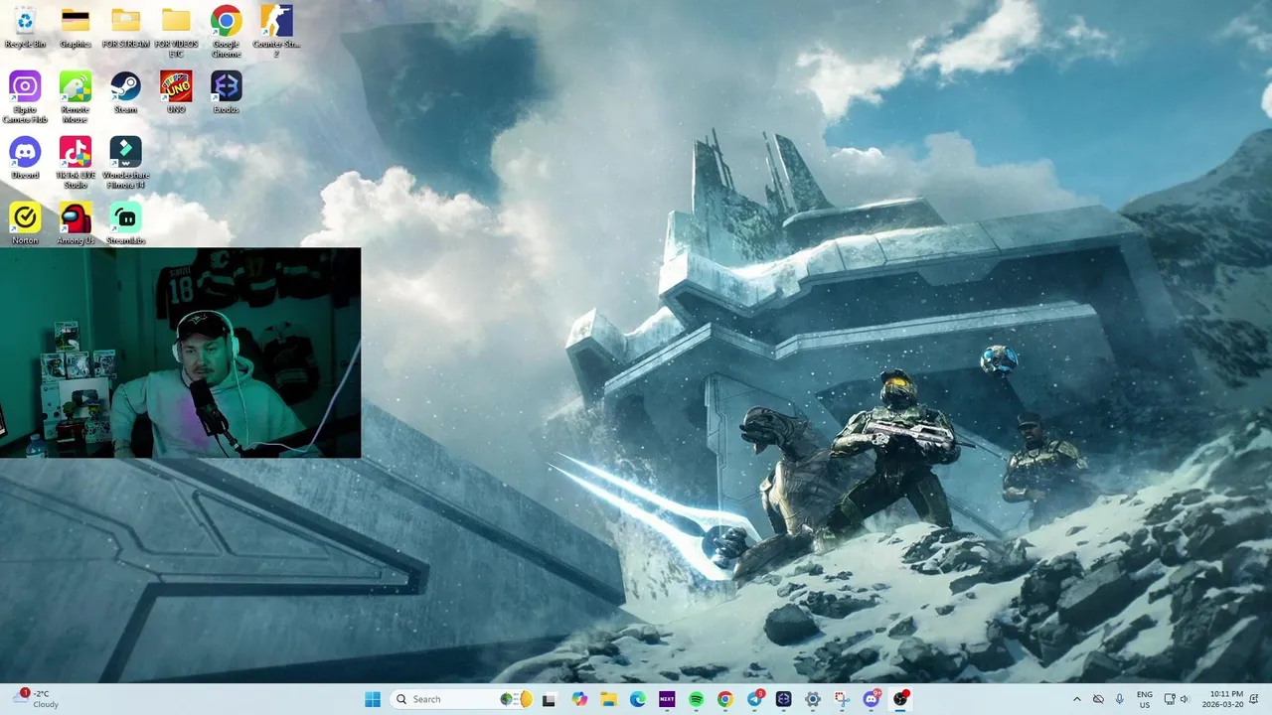
Task: Open File Explorer from the taskbar
Action: tap(608, 699)
